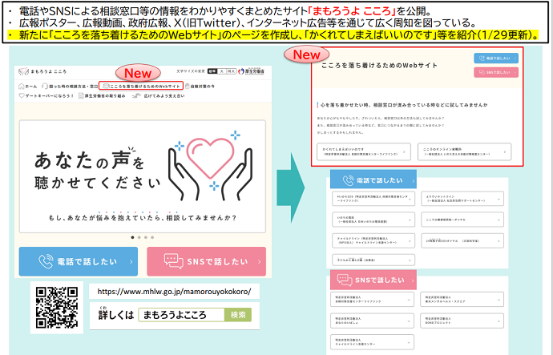Open the こころのオンライン避難所 link card
The width and height of the screenshot is (553, 355).
pyautogui.click(x=465, y=152)
